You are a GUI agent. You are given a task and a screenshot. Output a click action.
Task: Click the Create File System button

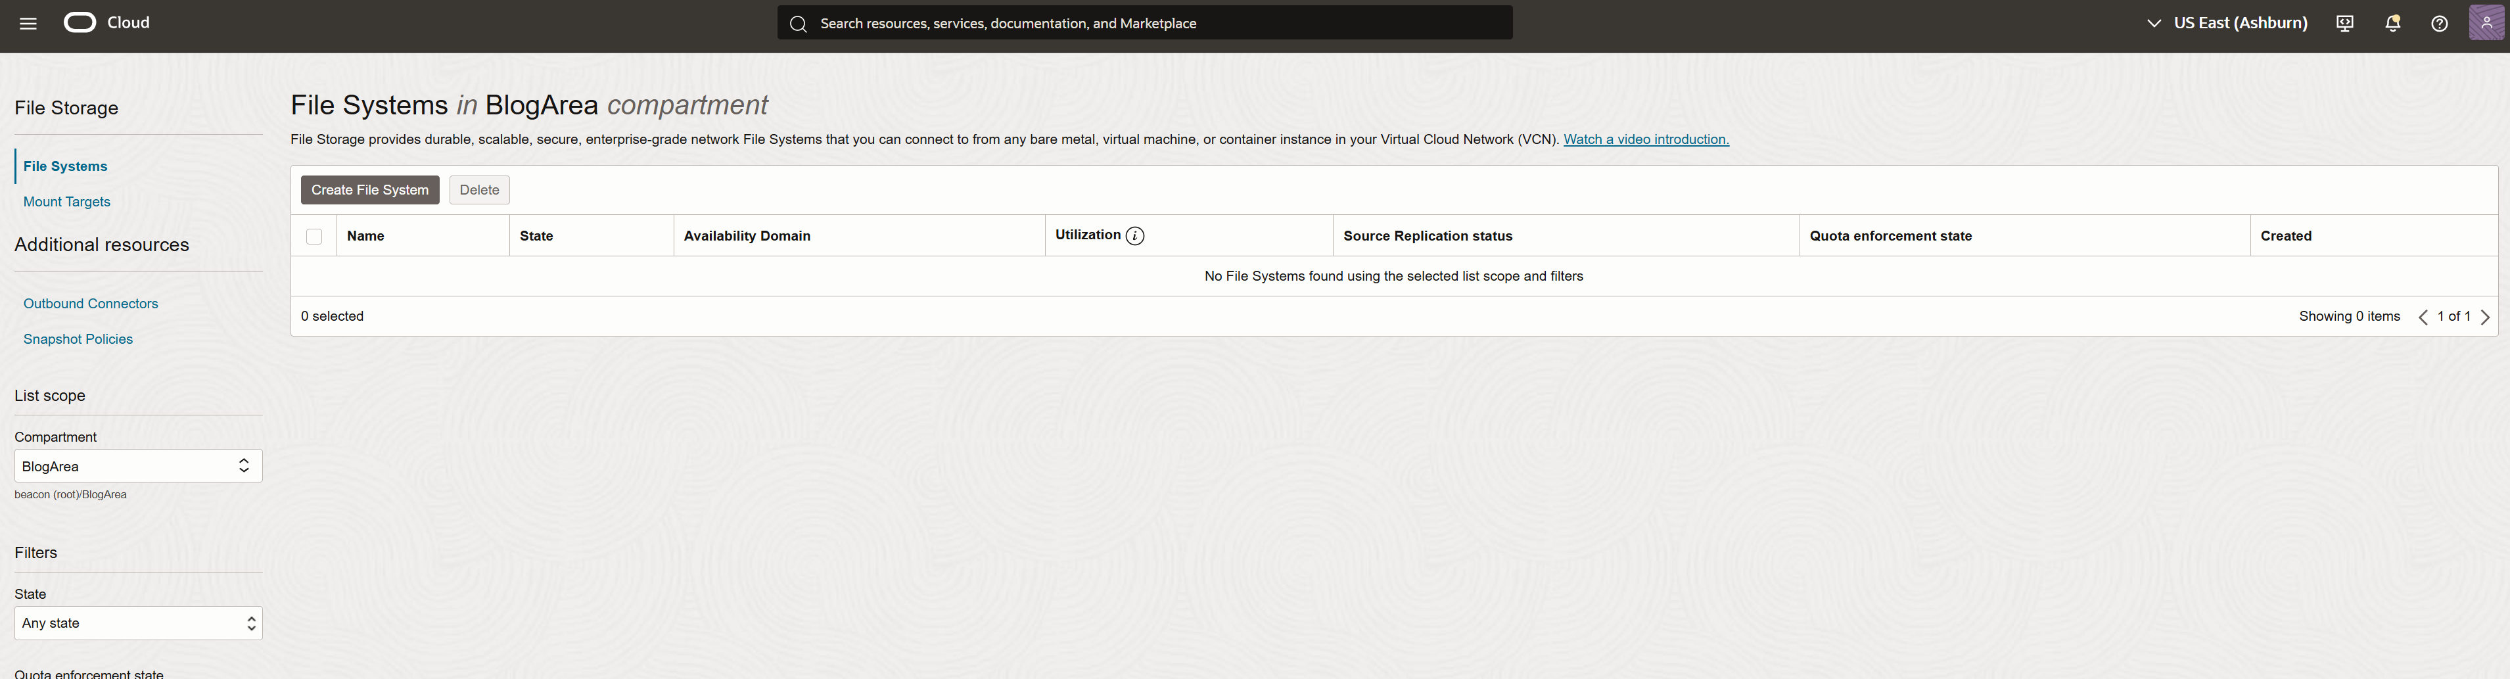coord(370,190)
